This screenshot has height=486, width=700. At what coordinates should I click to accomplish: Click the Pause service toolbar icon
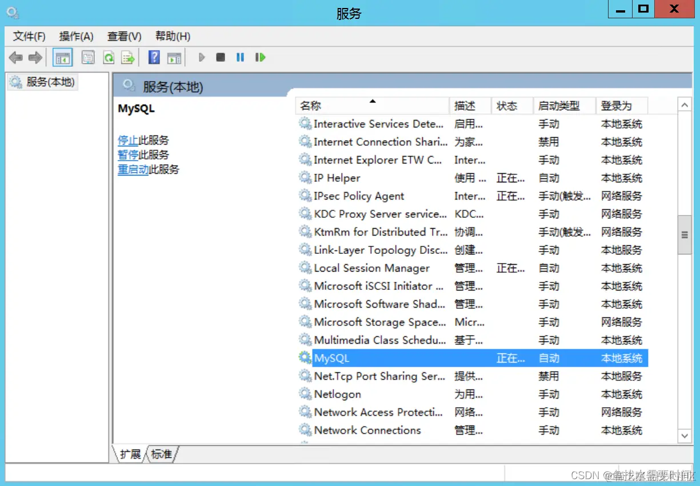(x=240, y=57)
